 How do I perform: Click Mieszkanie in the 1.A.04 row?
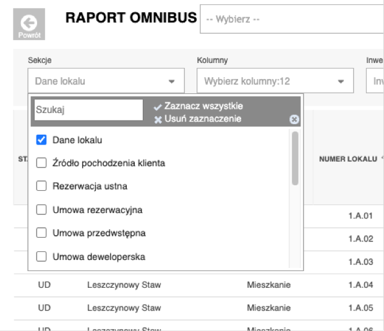pos(268,285)
